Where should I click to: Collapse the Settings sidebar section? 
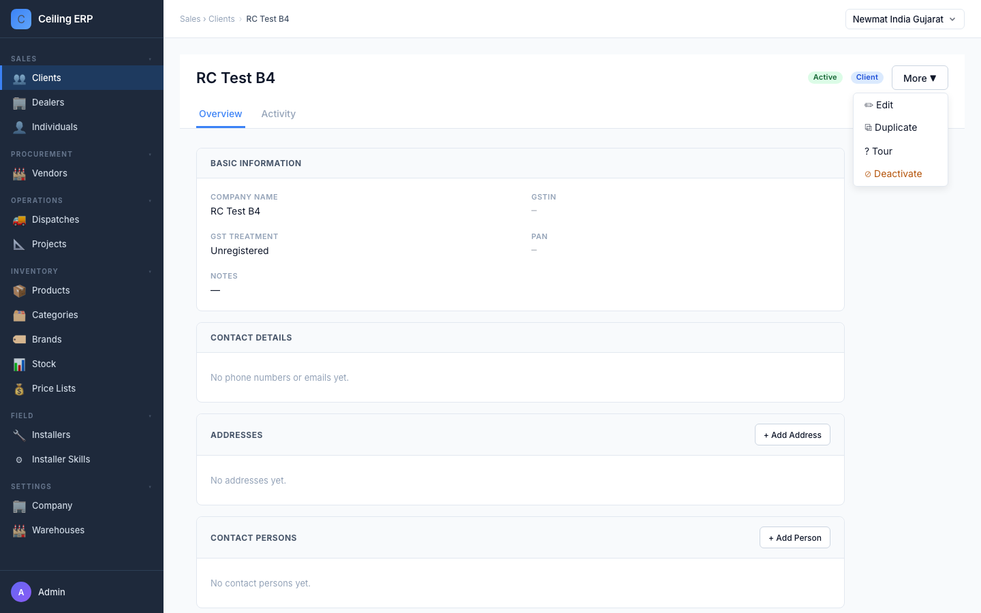[150, 487]
